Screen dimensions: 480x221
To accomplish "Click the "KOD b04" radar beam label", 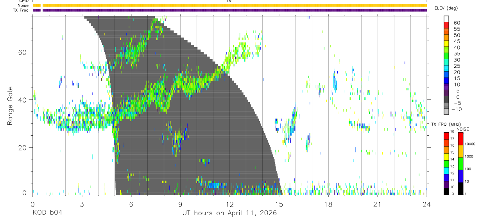I will click(x=47, y=213).
